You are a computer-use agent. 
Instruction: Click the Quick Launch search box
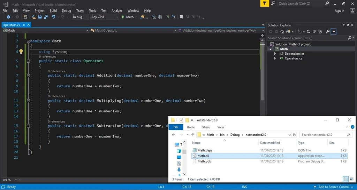pyautogui.click(x=304, y=3)
